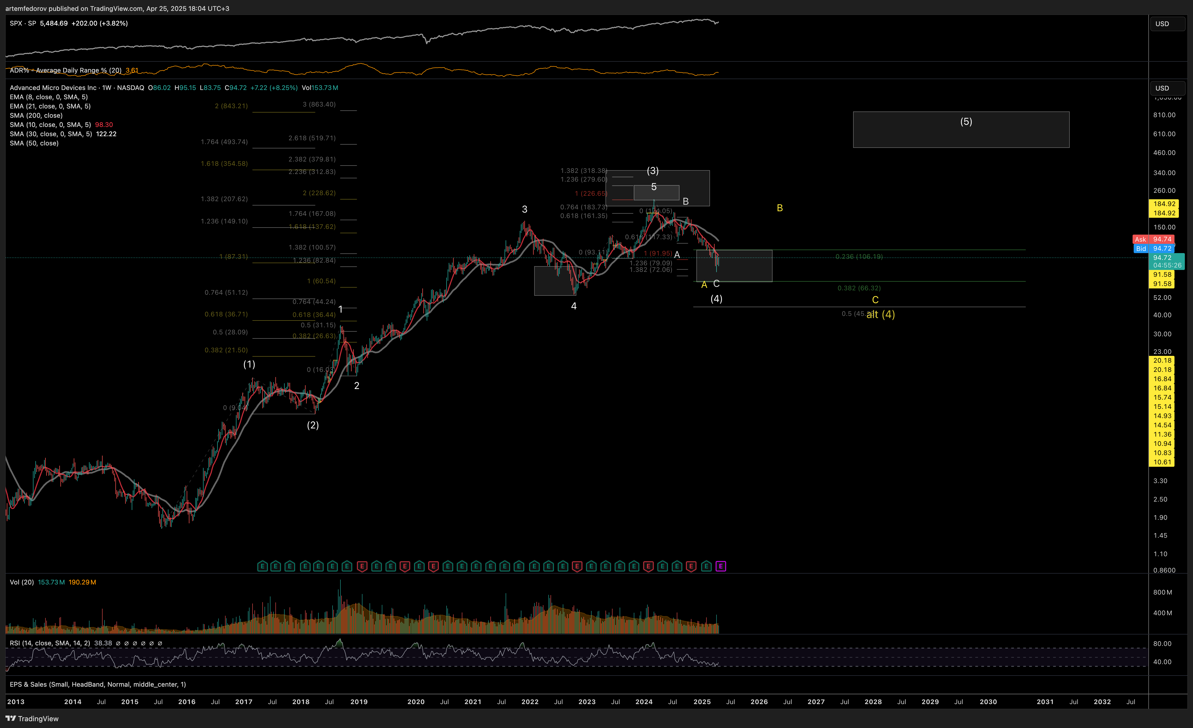
Task: Click the 0.764 (51.12) Fibonacci label
Action: click(x=226, y=292)
